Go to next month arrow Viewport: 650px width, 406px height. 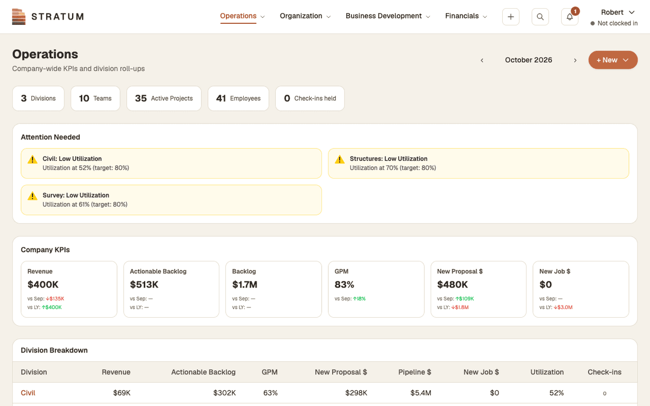[x=575, y=60]
